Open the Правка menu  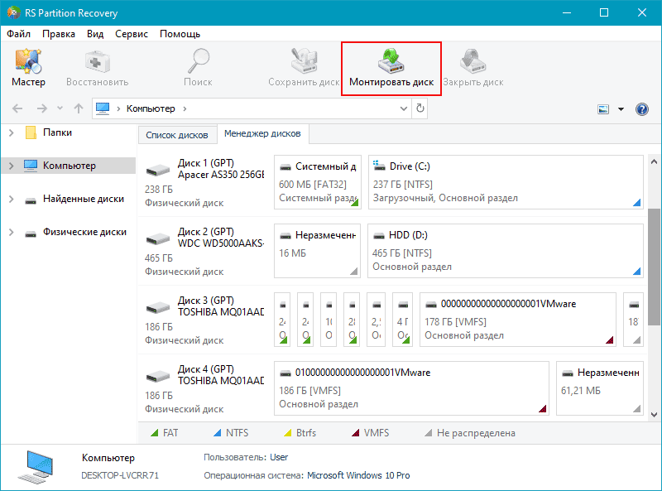(59, 34)
